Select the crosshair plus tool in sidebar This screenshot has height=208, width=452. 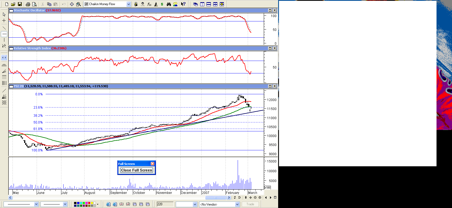pos(4,21)
